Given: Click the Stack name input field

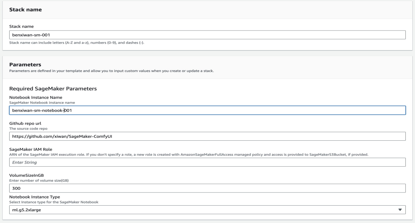Looking at the screenshot, I should (207, 35).
